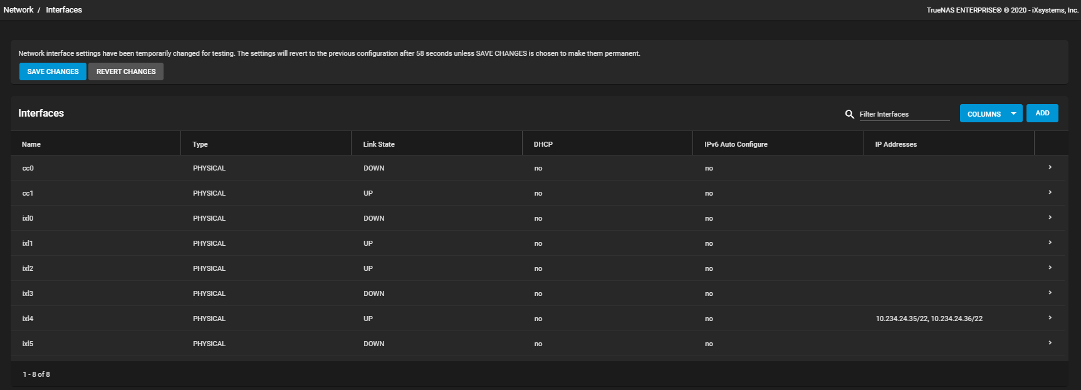Click REVERT CHANGES button

click(x=126, y=71)
